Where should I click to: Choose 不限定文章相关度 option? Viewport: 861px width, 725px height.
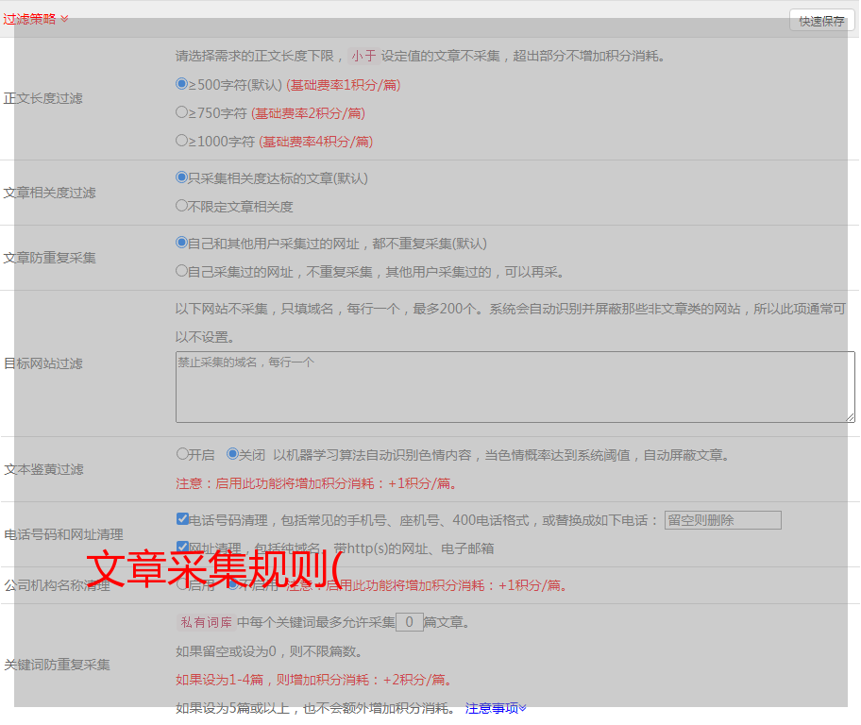pos(182,206)
